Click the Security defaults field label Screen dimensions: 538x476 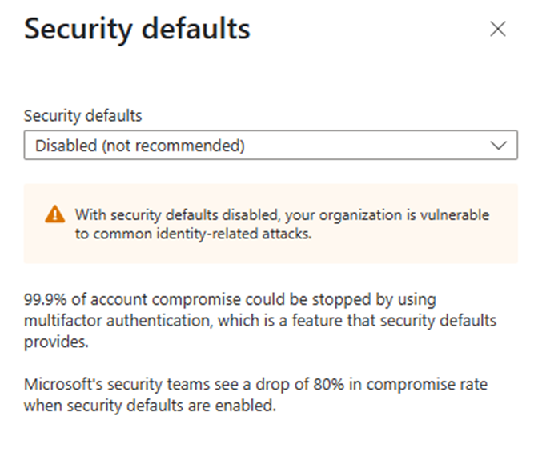click(x=82, y=115)
